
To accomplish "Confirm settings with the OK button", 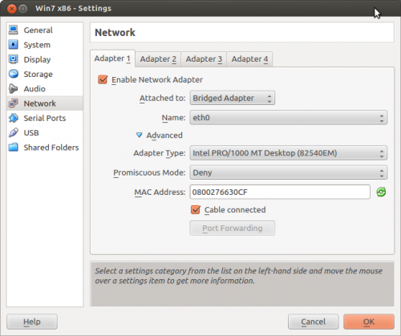I will point(369,322).
